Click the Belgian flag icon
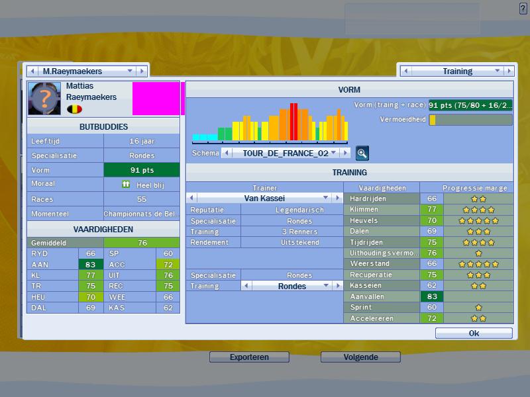This screenshot has width=530, height=397. coord(74,109)
